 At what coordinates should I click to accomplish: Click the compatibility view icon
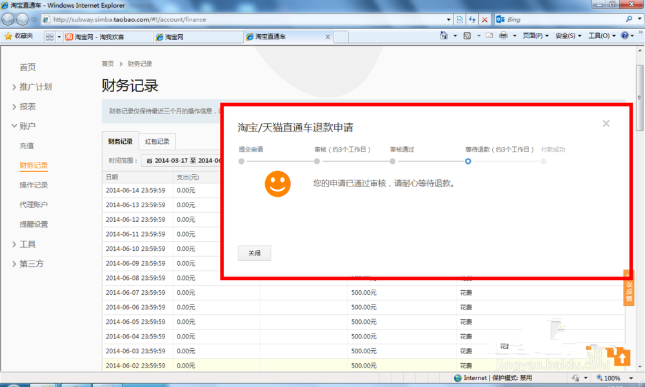click(459, 19)
